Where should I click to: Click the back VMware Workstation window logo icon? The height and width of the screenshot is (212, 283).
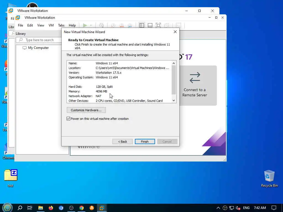[11, 11]
